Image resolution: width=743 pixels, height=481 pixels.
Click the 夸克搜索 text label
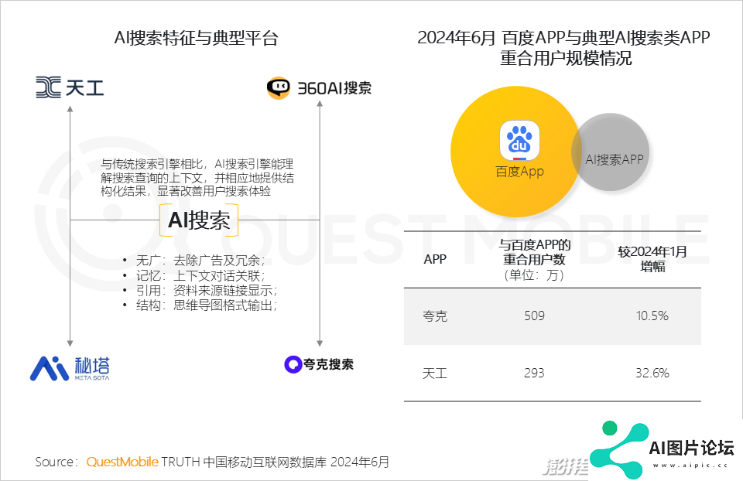(x=328, y=364)
